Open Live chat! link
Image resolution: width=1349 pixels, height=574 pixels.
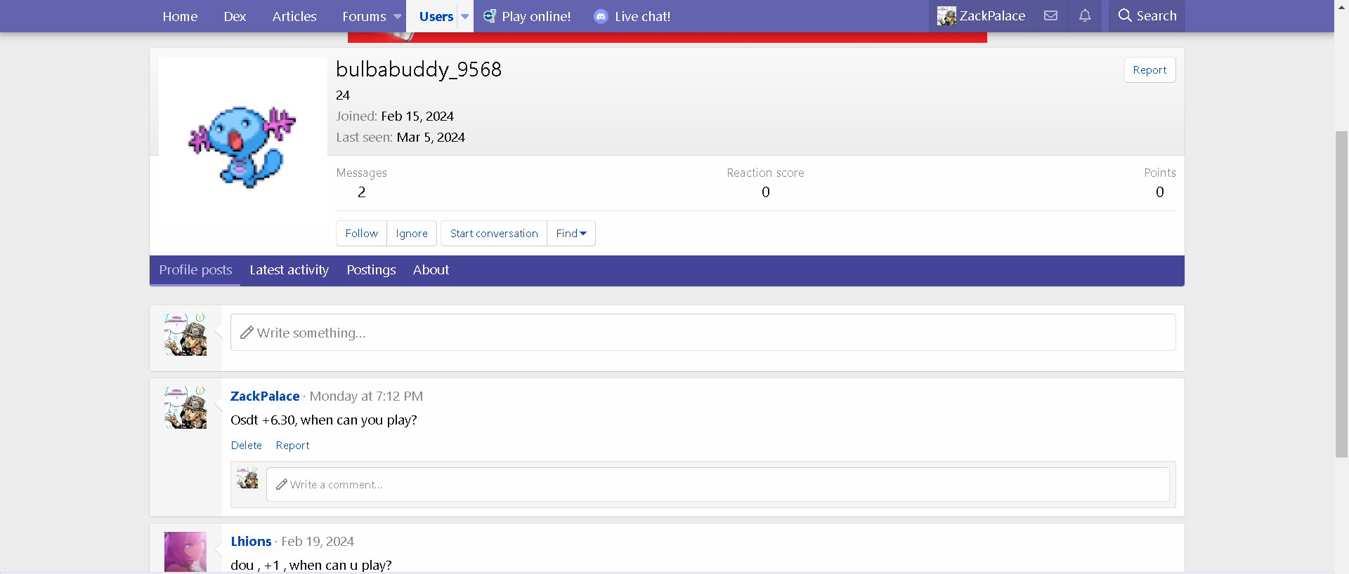642,16
